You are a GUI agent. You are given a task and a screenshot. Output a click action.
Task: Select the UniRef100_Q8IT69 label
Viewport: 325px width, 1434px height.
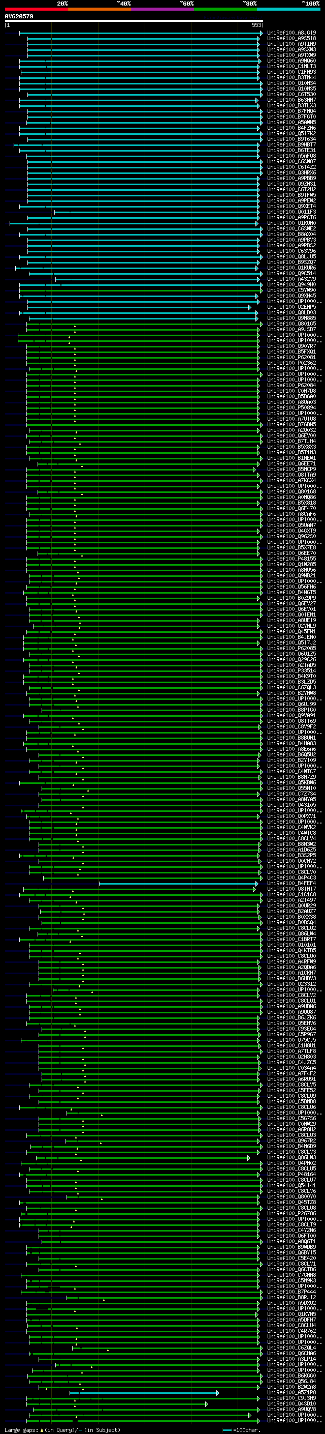pos(291,721)
